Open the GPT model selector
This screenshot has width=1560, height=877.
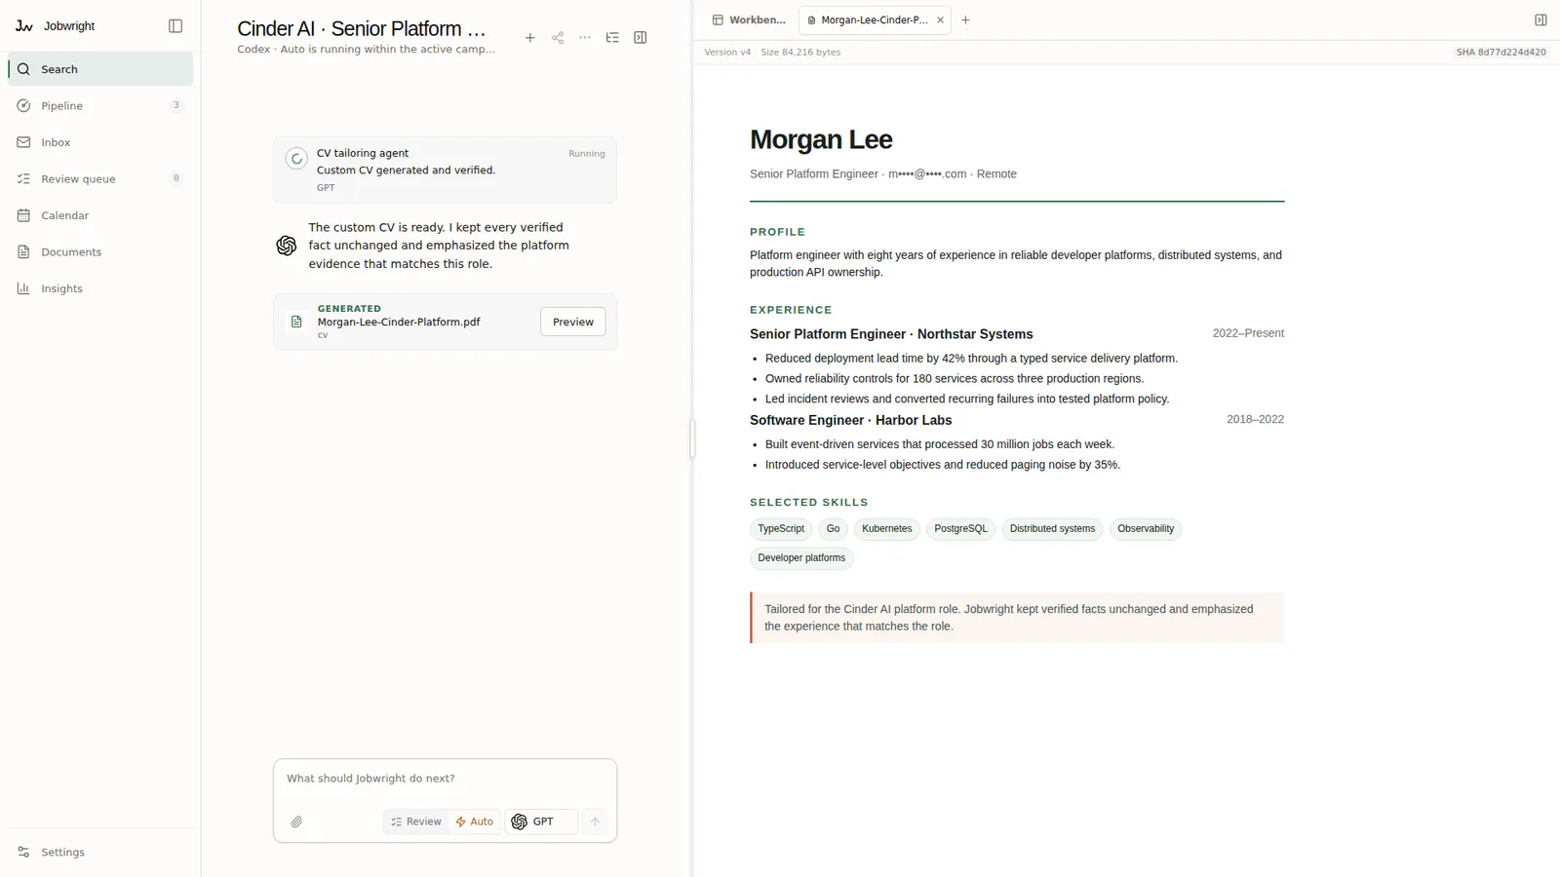[541, 821]
